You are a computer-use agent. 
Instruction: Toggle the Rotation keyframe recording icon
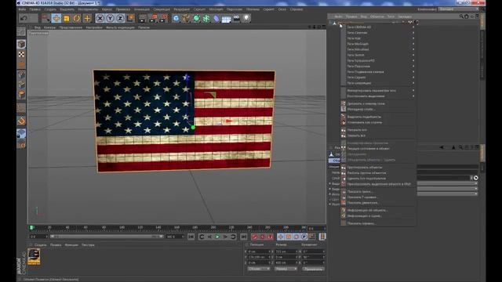click(x=296, y=237)
